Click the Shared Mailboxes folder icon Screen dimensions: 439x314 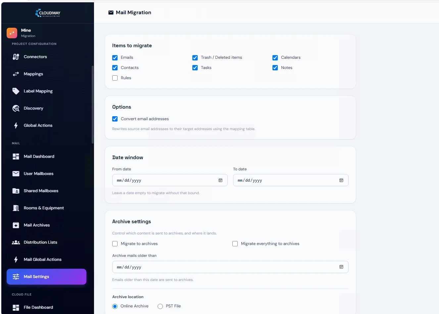pos(16,191)
